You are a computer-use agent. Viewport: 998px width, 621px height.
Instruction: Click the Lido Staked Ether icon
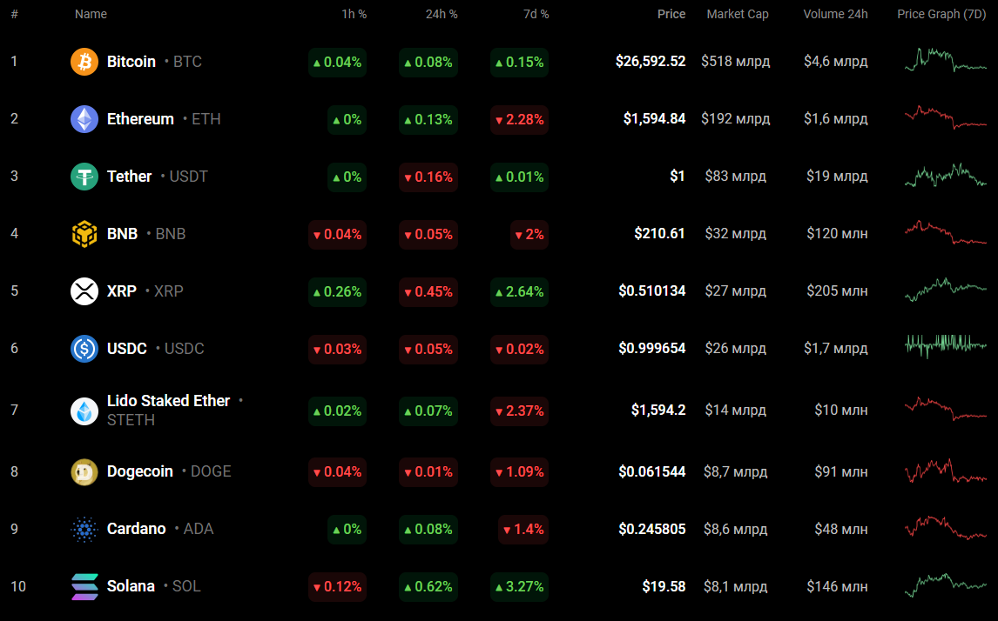84,411
